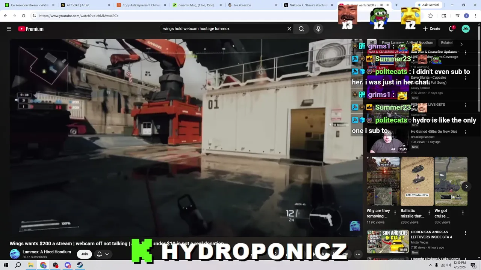Open Lummox: A Hired Hoodlum channel name
The width and height of the screenshot is (481, 270).
(47, 252)
